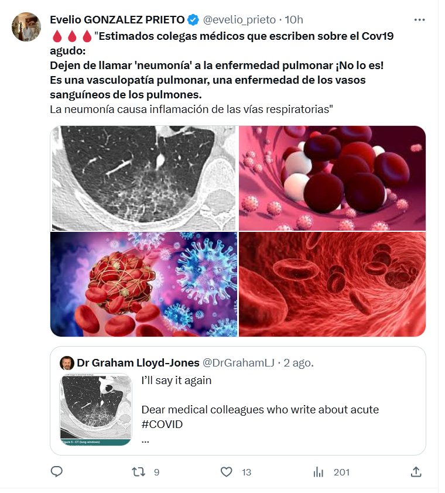Click Evelio's blue verified badge
The height and width of the screenshot is (493, 445).
[x=193, y=20]
